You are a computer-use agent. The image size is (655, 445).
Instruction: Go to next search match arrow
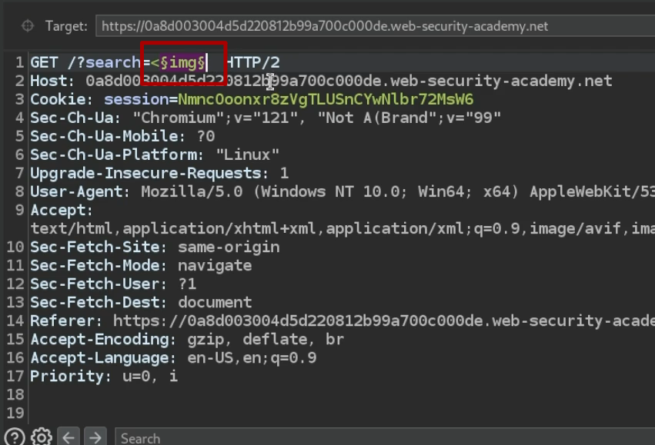click(x=94, y=437)
